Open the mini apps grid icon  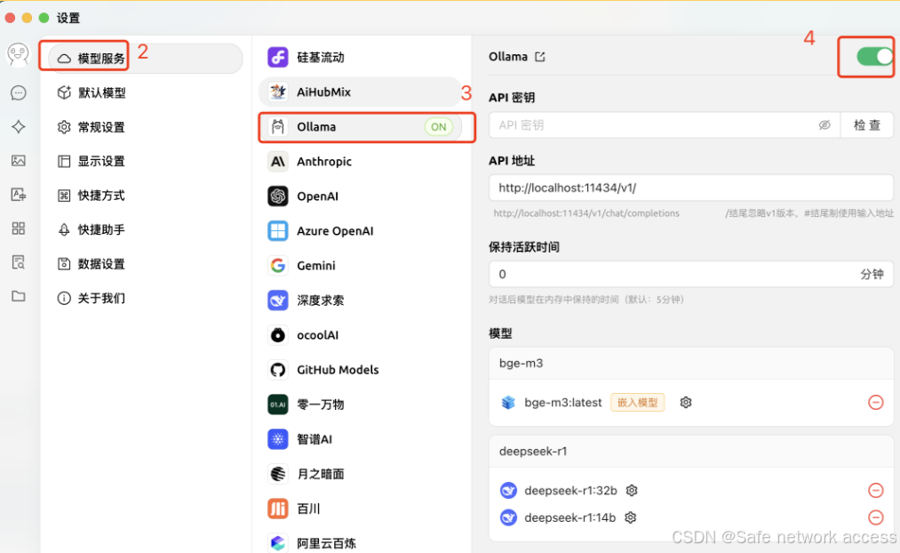pyautogui.click(x=19, y=228)
